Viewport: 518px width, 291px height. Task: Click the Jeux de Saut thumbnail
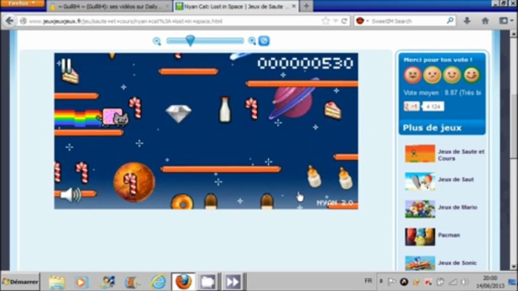420,181
